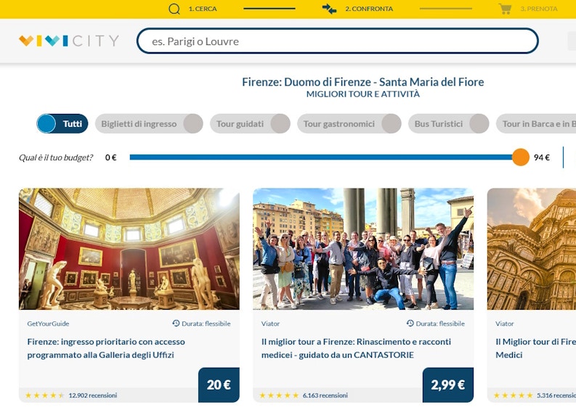Screen dimensions: 576x412
Task: Click the orange budget slider handle
Action: tap(520, 157)
